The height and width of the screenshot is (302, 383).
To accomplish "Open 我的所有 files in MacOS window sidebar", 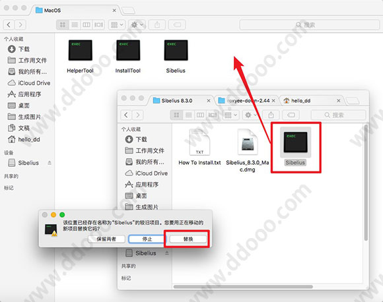I will click(x=27, y=72).
